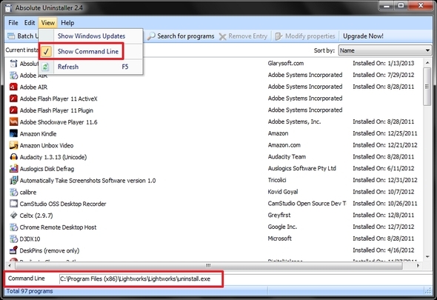This screenshot has height=300, width=437.
Task: Select the Amazon Kindle program icon
Action: [x=13, y=133]
